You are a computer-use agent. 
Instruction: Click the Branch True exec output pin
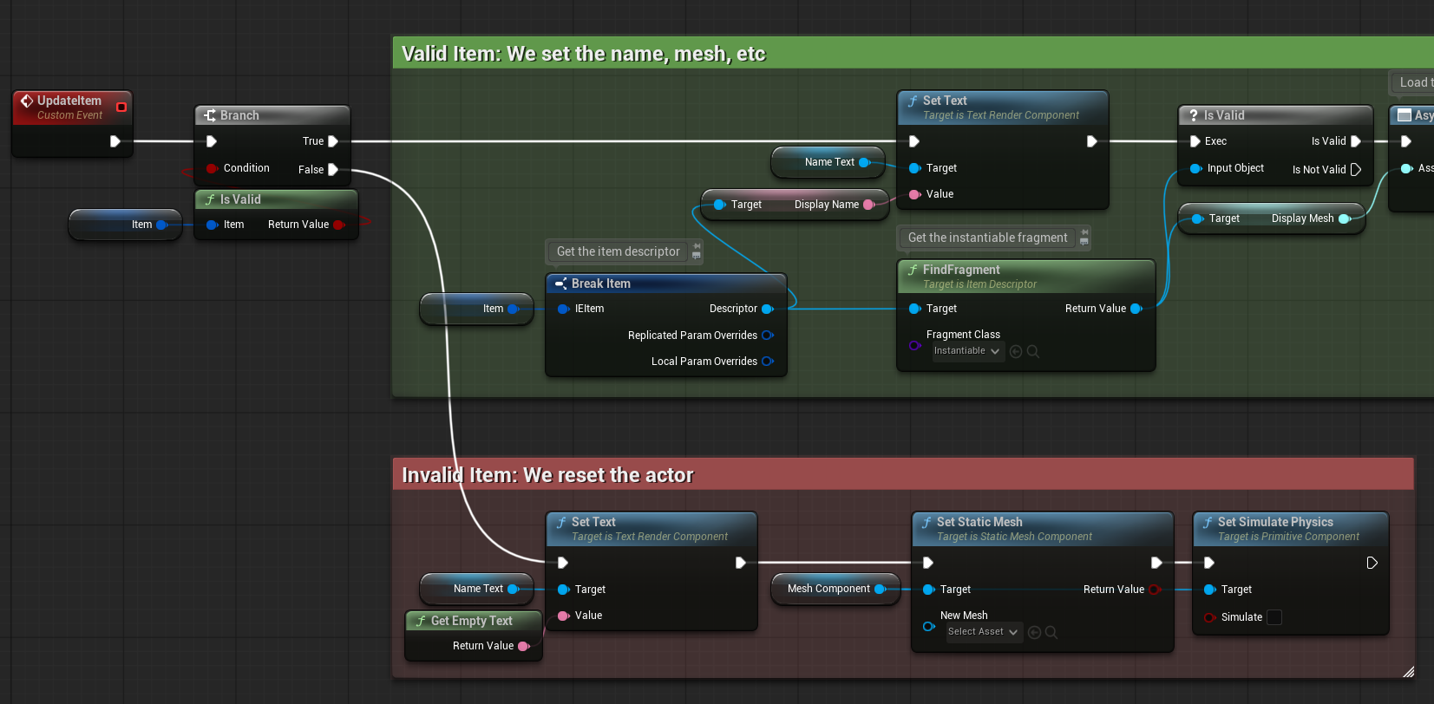tap(332, 141)
